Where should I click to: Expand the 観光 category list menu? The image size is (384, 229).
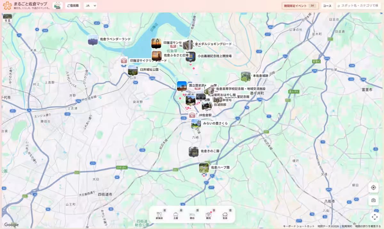coord(214,210)
